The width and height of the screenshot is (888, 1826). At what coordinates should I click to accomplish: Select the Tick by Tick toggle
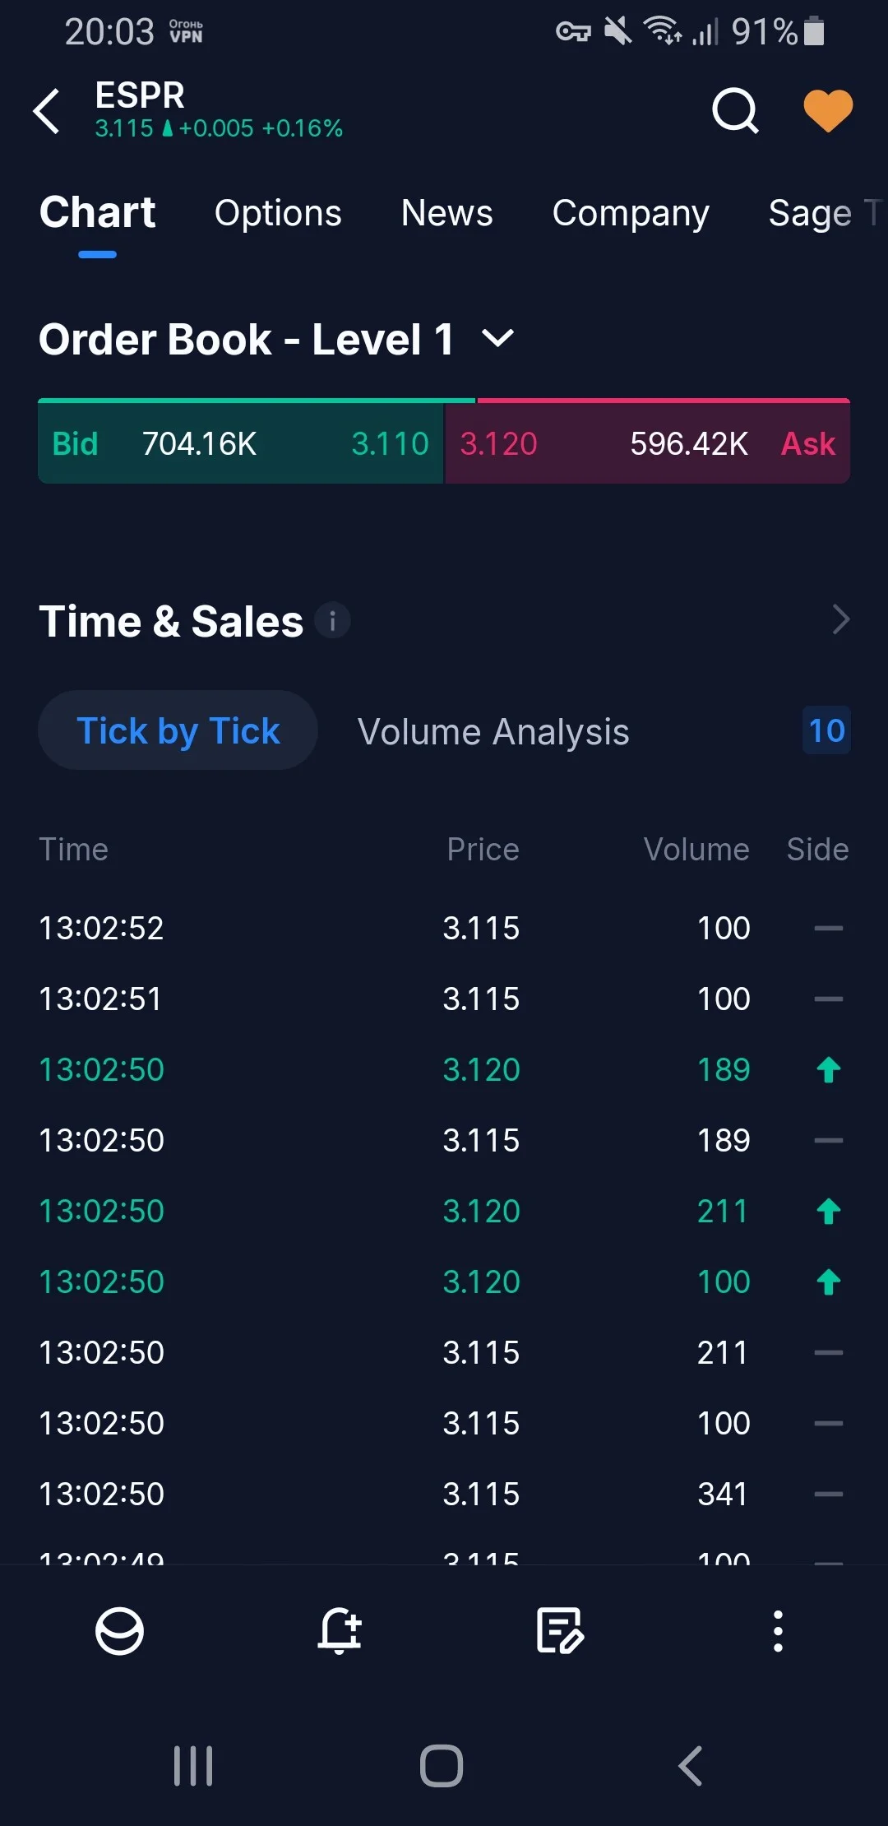coord(178,730)
